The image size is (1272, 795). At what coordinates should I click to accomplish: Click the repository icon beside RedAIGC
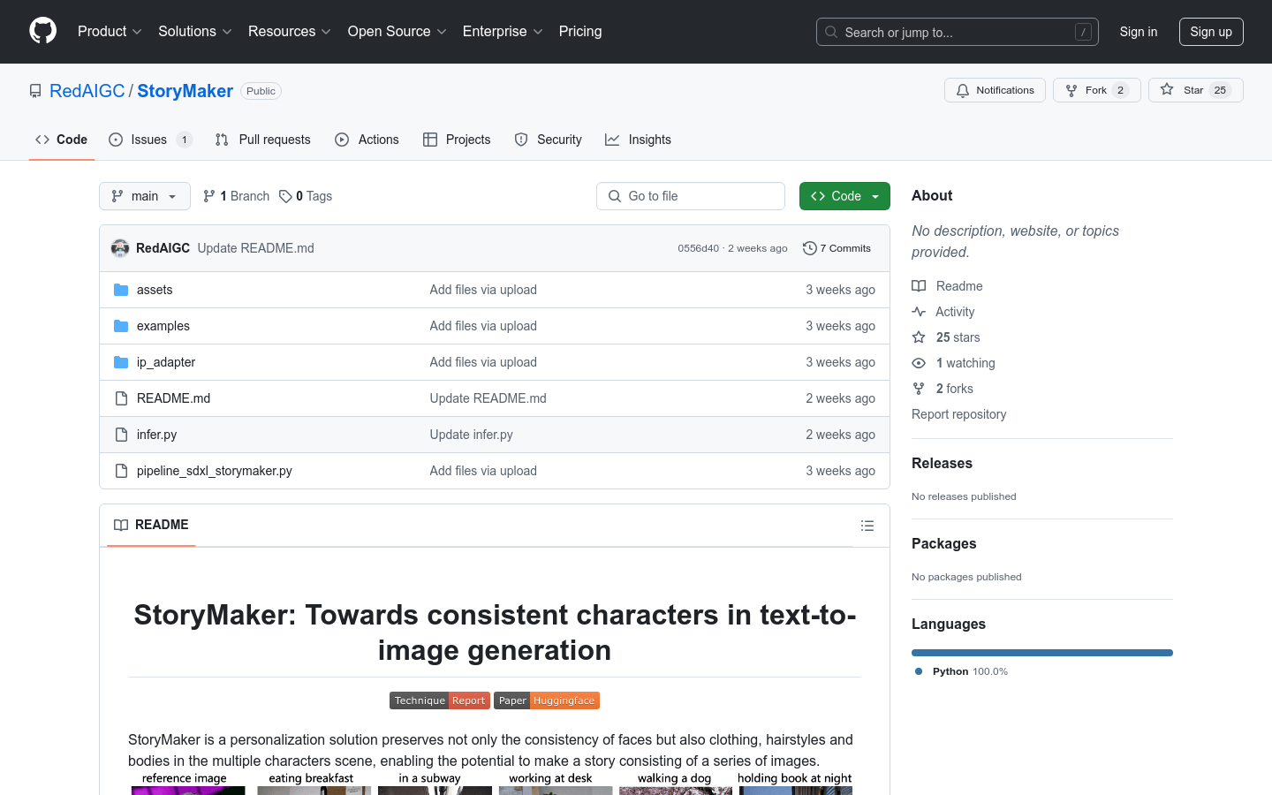pos(35,91)
